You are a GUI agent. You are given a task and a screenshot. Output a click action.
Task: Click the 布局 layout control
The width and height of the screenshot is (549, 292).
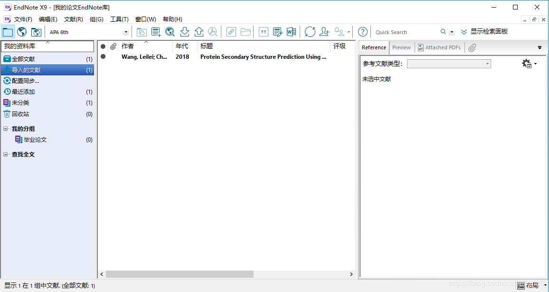[532, 285]
